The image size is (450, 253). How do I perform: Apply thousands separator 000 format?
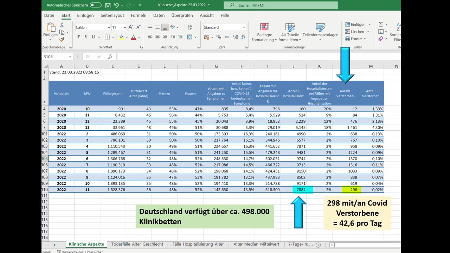[x=226, y=37]
